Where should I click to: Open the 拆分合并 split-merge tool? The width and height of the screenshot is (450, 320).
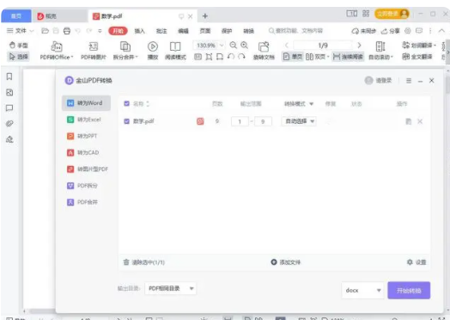[x=125, y=51]
